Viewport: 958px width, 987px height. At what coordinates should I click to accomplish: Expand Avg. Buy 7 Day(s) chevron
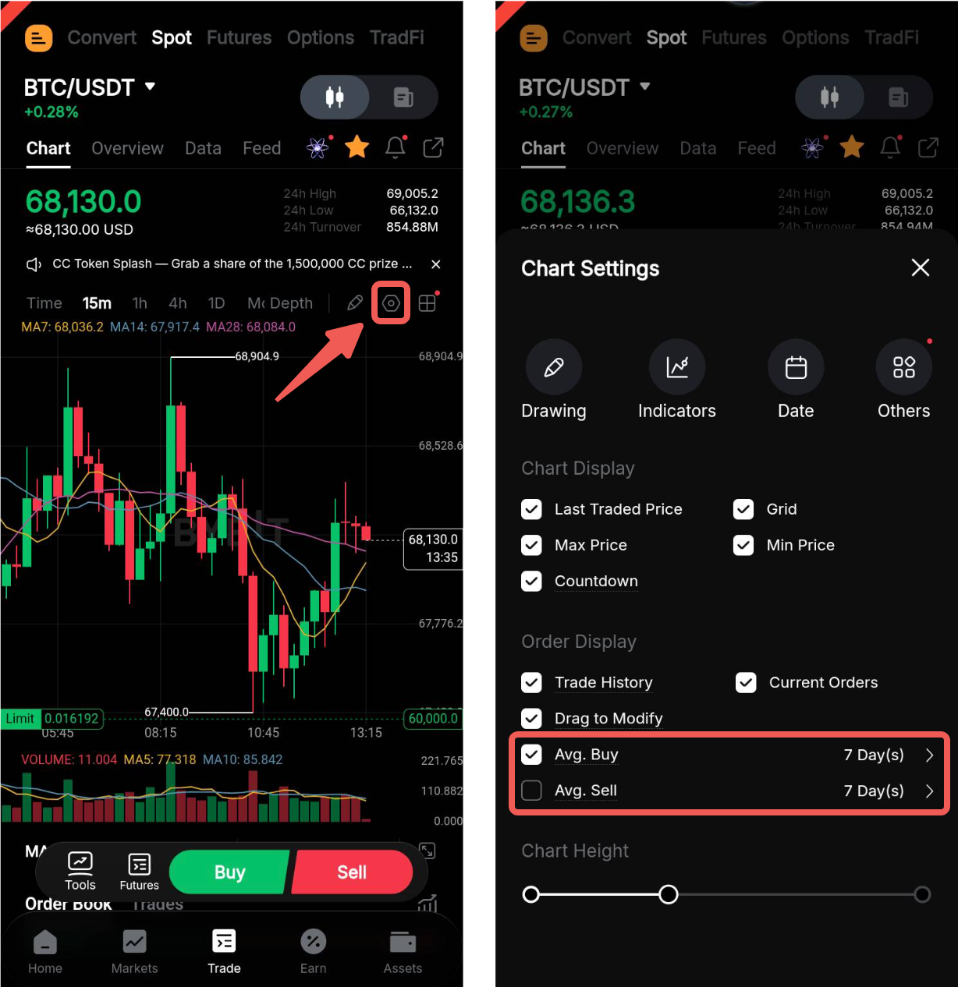click(929, 755)
